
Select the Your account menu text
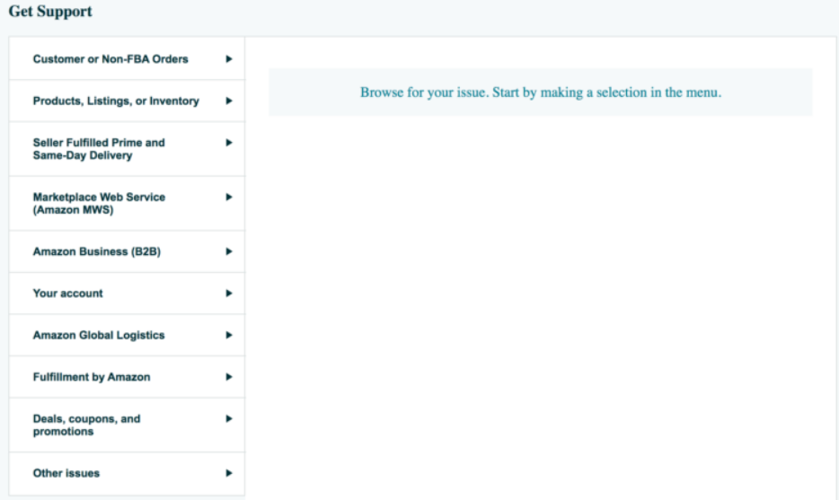coord(68,294)
